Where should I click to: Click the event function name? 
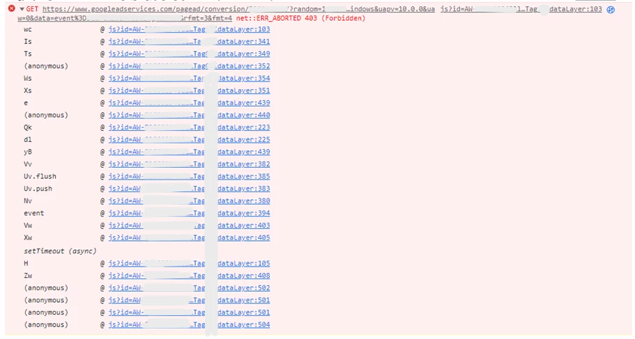pyautogui.click(x=34, y=213)
